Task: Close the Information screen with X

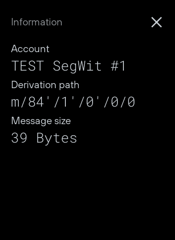Action: (x=157, y=22)
